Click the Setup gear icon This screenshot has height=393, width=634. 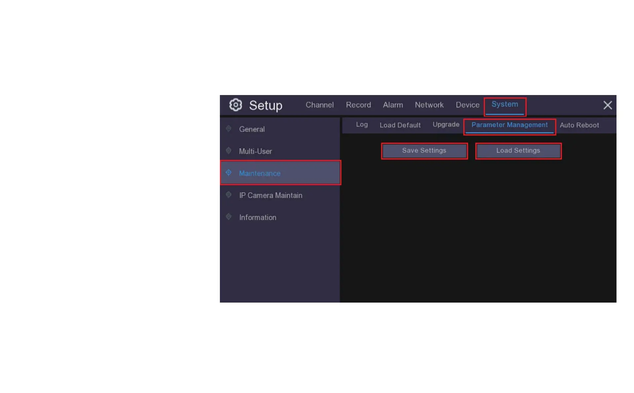(235, 105)
